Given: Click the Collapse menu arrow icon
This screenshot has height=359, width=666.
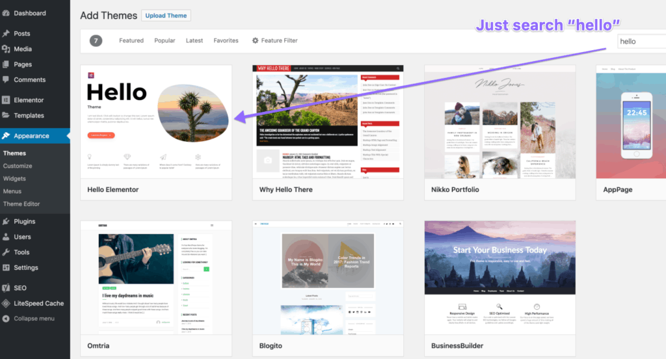Looking at the screenshot, I should point(6,318).
